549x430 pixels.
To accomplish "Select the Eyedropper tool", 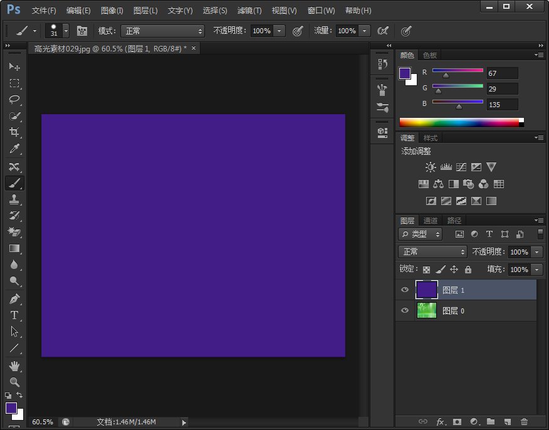I will pos(14,149).
